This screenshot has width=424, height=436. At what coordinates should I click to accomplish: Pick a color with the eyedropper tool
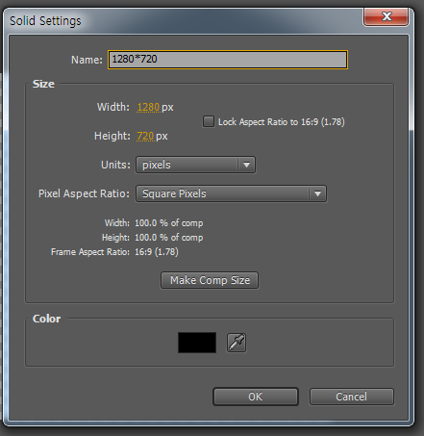pos(237,343)
